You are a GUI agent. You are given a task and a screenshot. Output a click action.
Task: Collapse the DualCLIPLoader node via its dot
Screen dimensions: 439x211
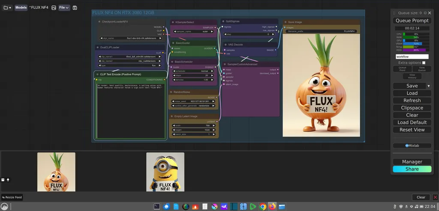point(98,47)
